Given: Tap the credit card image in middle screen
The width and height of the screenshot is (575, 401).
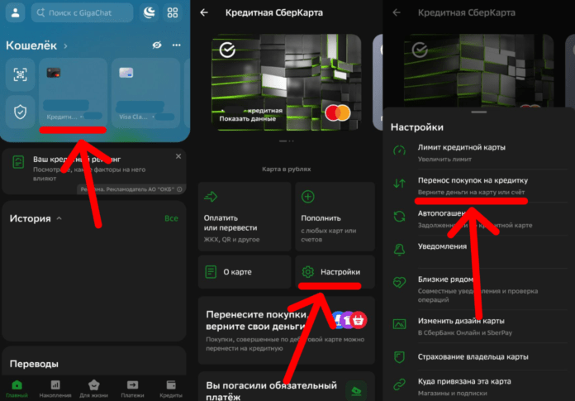Looking at the screenshot, I should tap(287, 82).
